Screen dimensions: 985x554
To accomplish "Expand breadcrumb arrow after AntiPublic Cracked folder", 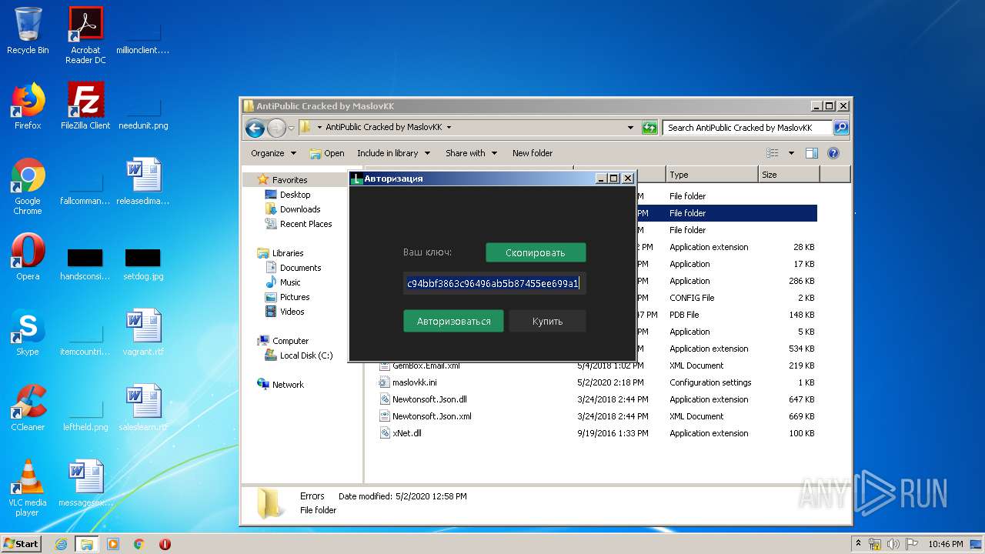I will click(x=449, y=128).
